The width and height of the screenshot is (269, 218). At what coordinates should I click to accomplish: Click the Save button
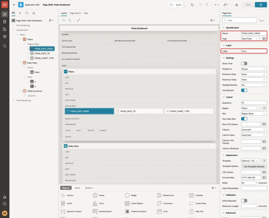pos(248,5)
